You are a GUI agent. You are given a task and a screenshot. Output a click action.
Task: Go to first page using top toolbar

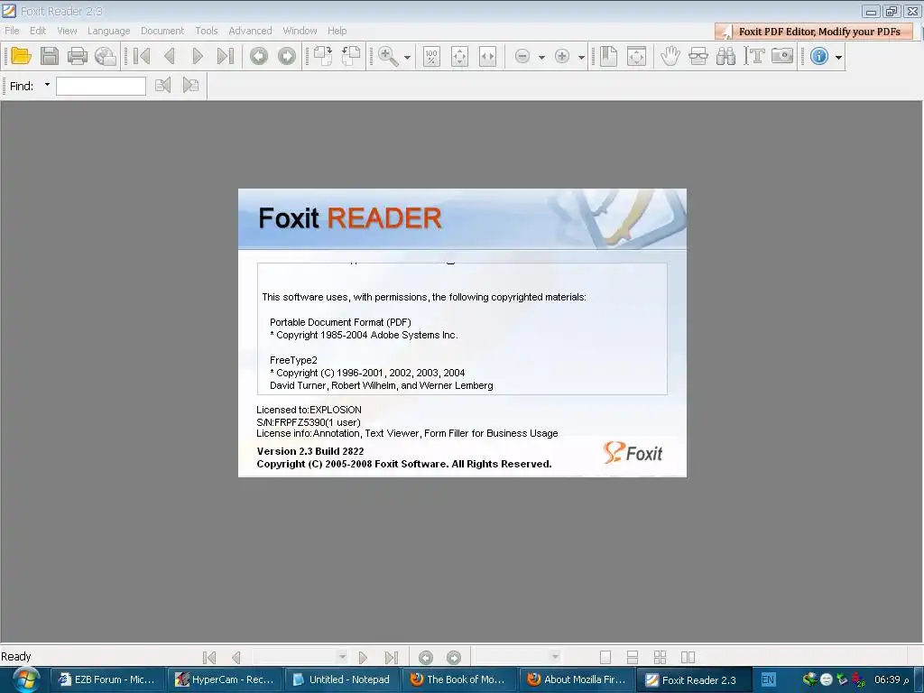coord(142,56)
